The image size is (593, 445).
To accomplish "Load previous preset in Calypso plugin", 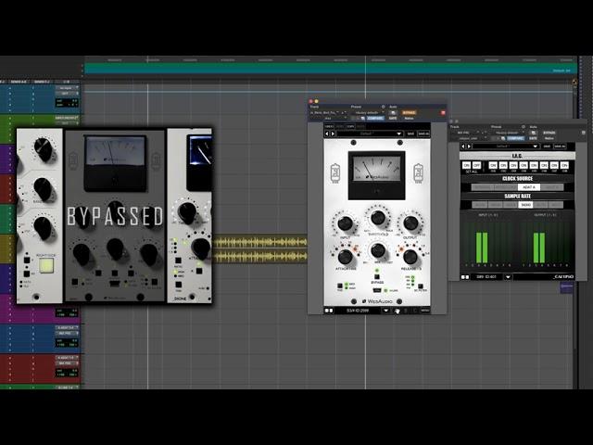I will tap(463, 146).
